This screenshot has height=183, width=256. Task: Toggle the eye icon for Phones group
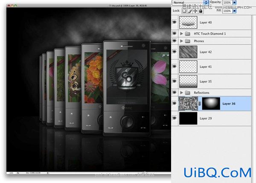pos(175,41)
